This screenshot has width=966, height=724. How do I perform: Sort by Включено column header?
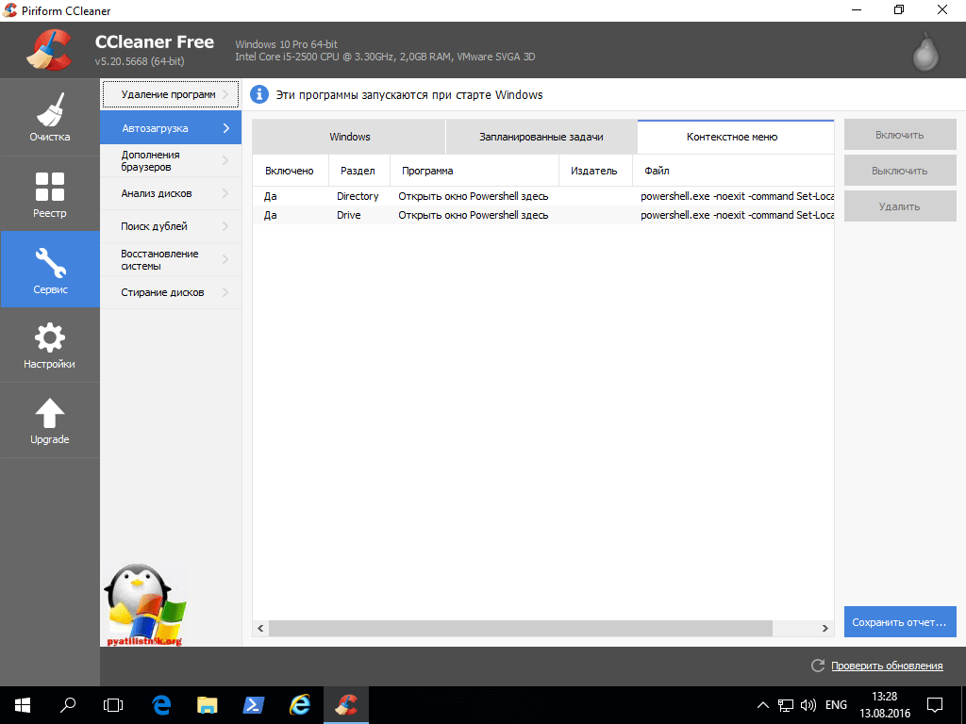coord(289,171)
